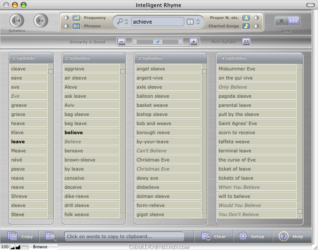
Task: Click the phrase "parental leave"
Action: [257, 105]
